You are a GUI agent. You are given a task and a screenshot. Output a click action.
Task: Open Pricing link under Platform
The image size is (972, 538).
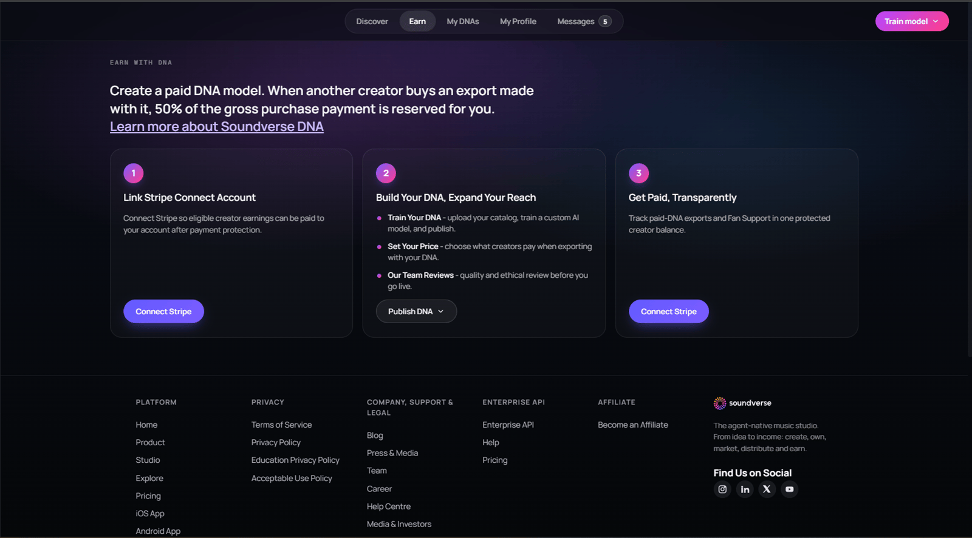[x=148, y=496]
